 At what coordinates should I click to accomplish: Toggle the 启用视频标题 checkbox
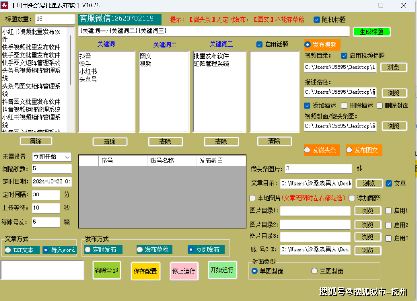coord(344,56)
